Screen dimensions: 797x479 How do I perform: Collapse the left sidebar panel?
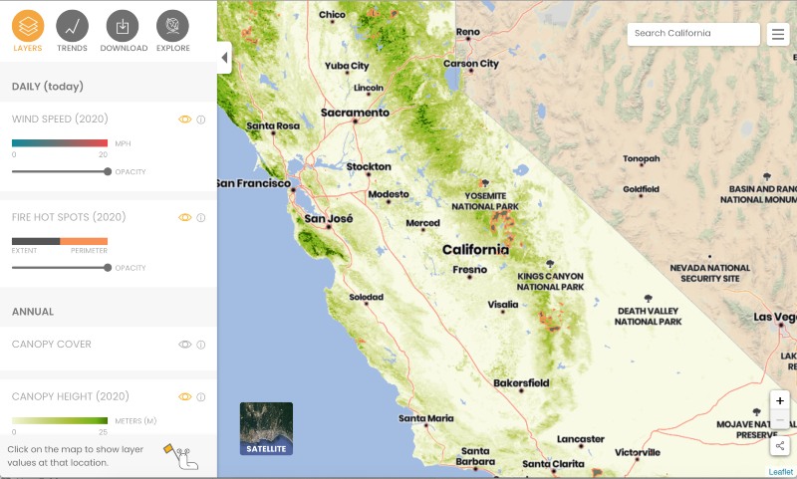point(224,58)
